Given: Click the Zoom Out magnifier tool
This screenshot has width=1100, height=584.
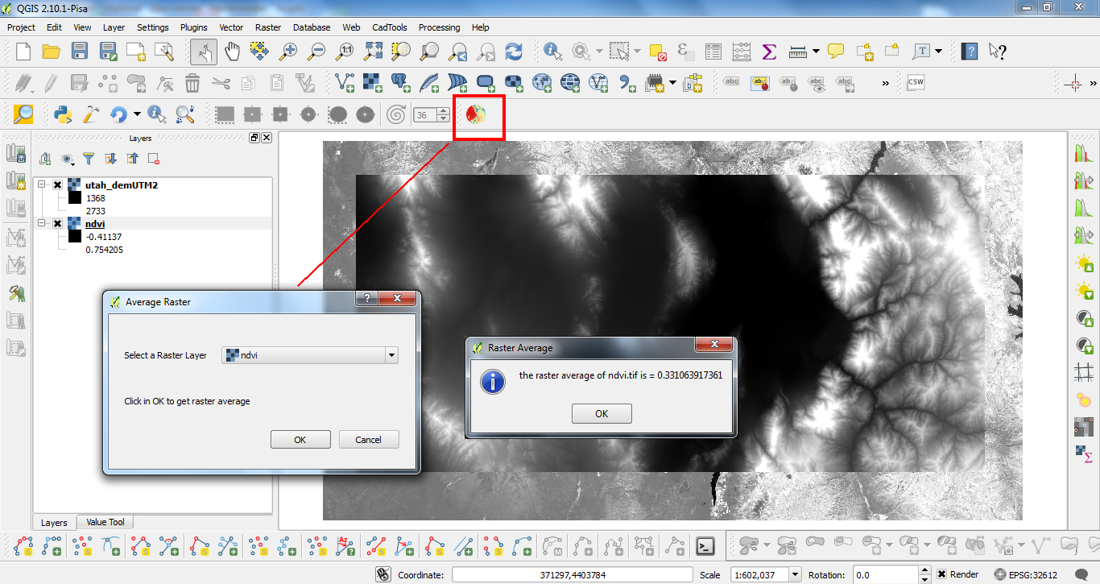Looking at the screenshot, I should pyautogui.click(x=316, y=52).
